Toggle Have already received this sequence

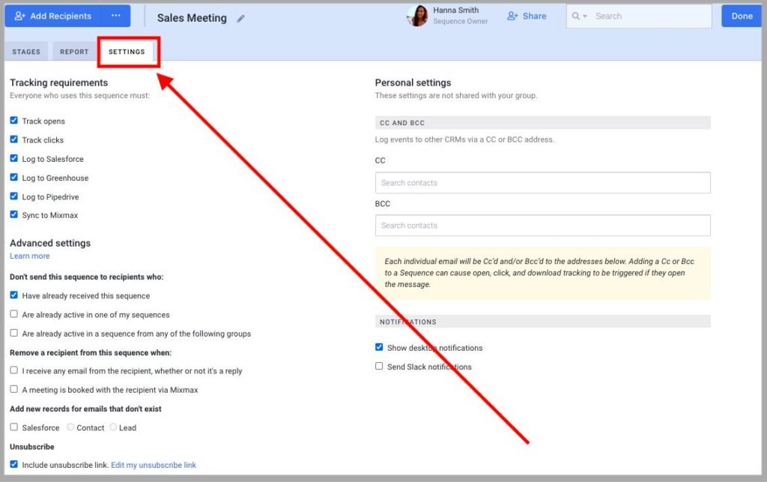(x=13, y=295)
